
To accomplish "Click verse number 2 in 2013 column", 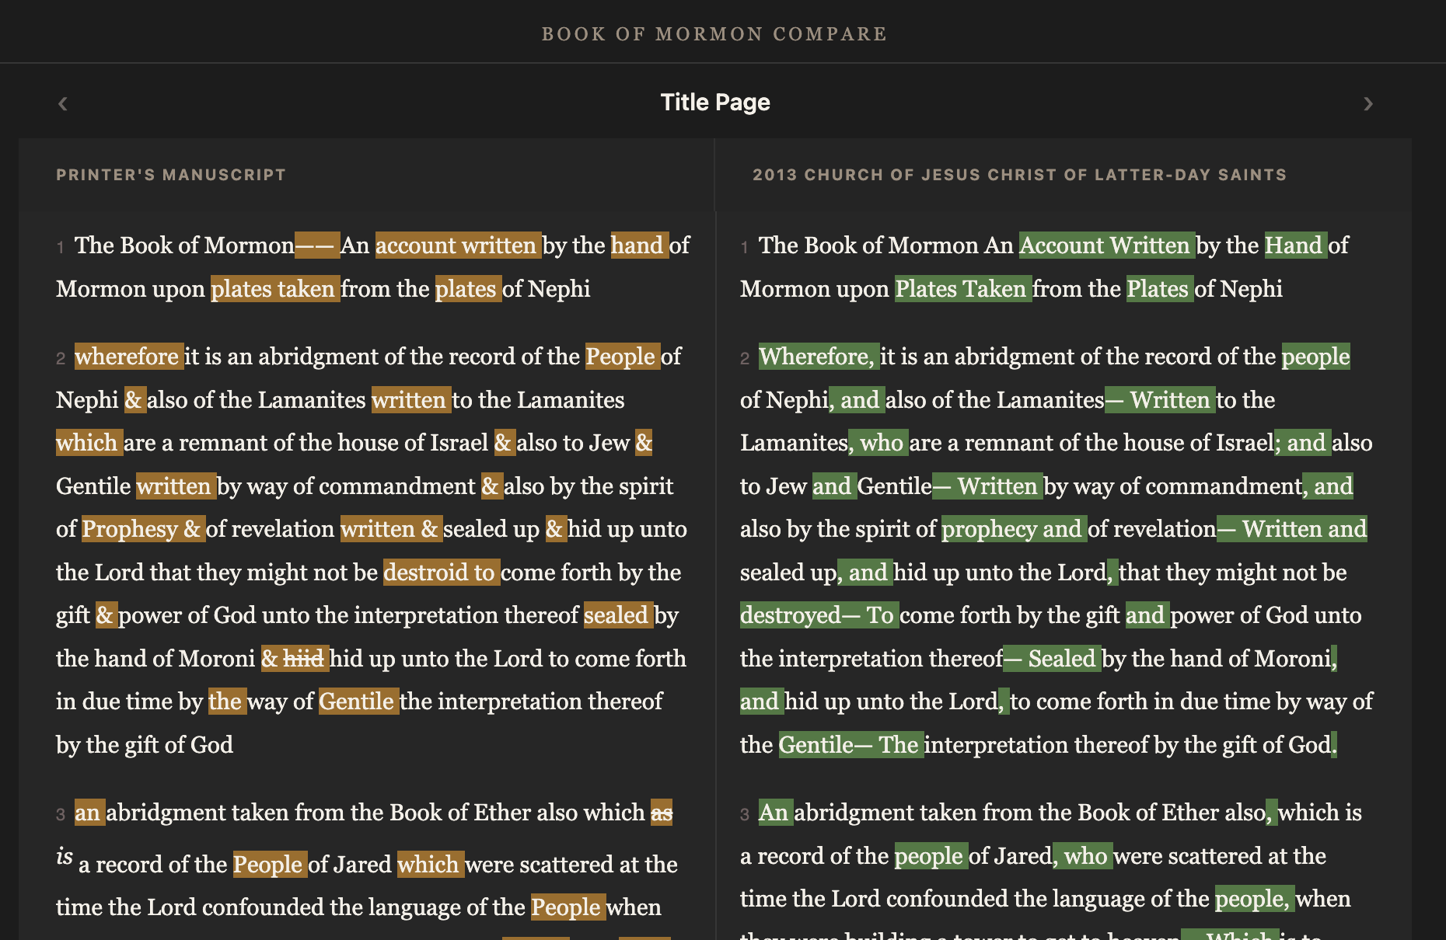I will [745, 359].
